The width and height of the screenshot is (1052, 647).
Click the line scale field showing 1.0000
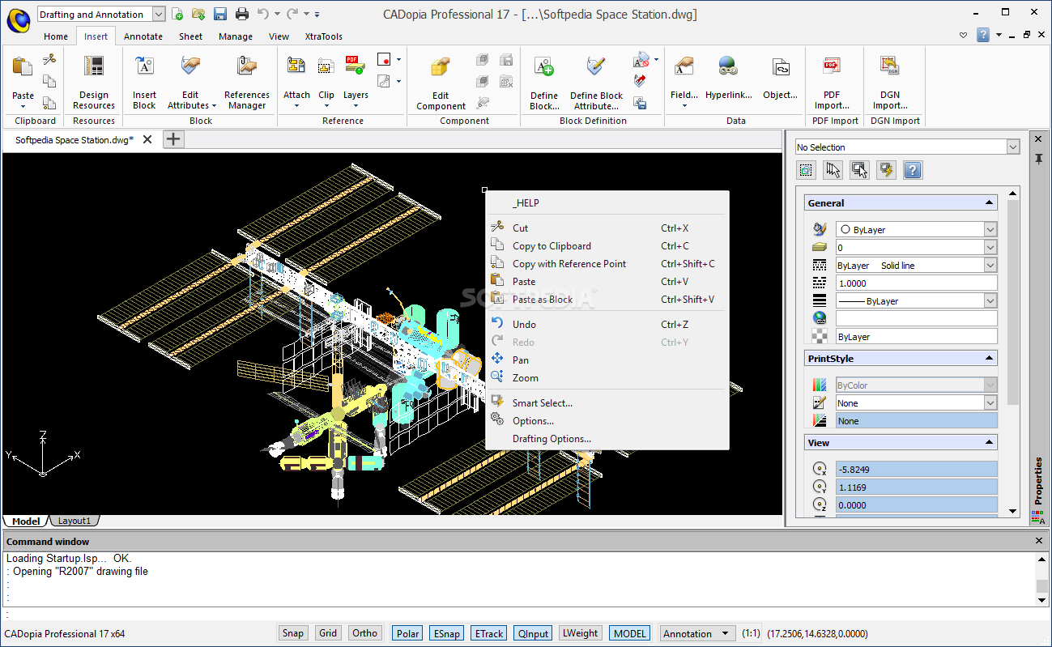click(915, 283)
